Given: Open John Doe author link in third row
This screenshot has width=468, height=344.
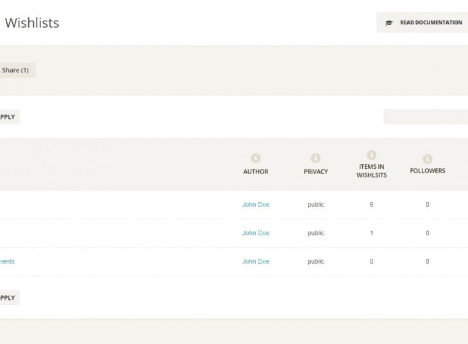Looking at the screenshot, I should 256,261.
